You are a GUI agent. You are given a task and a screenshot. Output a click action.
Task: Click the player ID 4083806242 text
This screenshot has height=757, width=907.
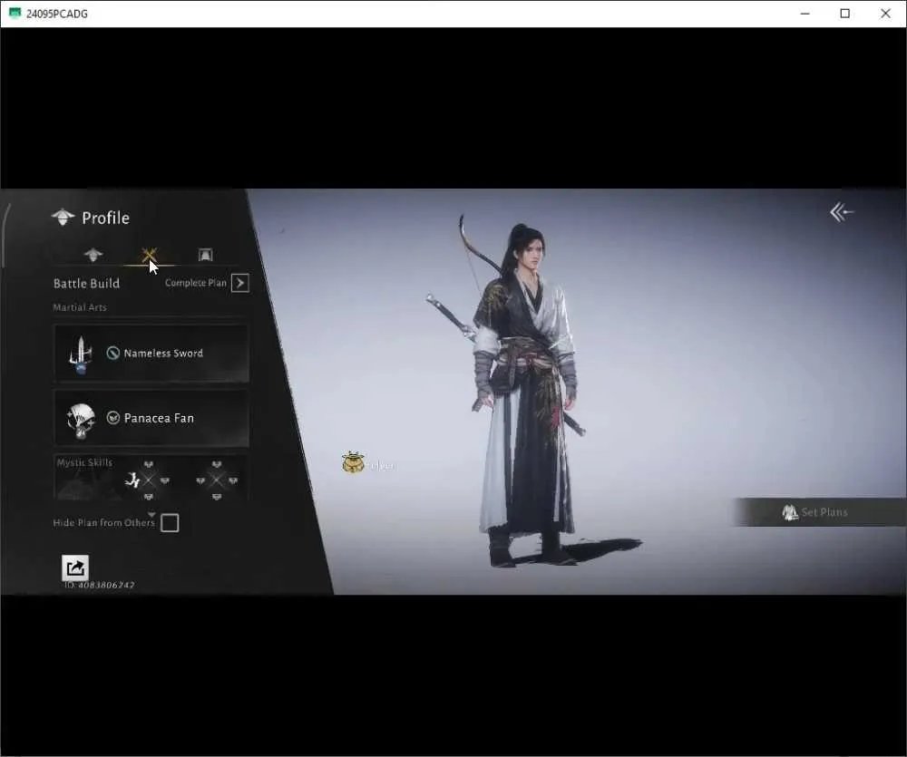(100, 586)
